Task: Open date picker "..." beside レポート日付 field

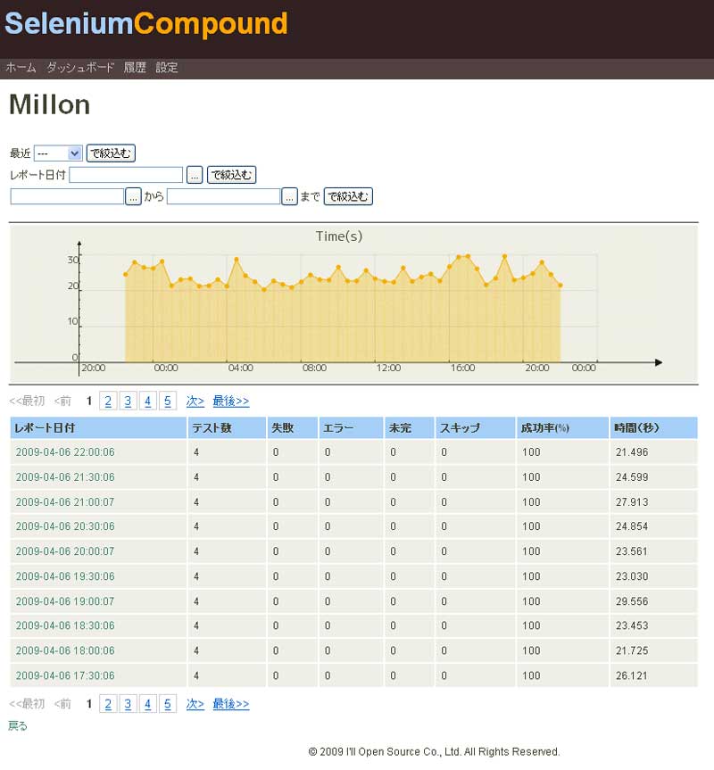Action: click(195, 175)
